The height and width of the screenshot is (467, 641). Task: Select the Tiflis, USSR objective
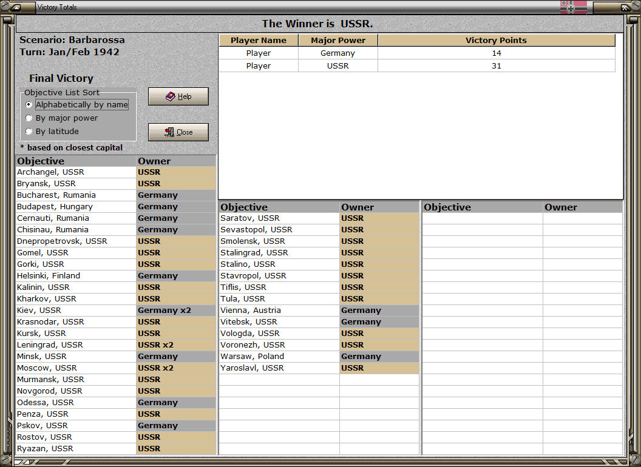point(279,287)
